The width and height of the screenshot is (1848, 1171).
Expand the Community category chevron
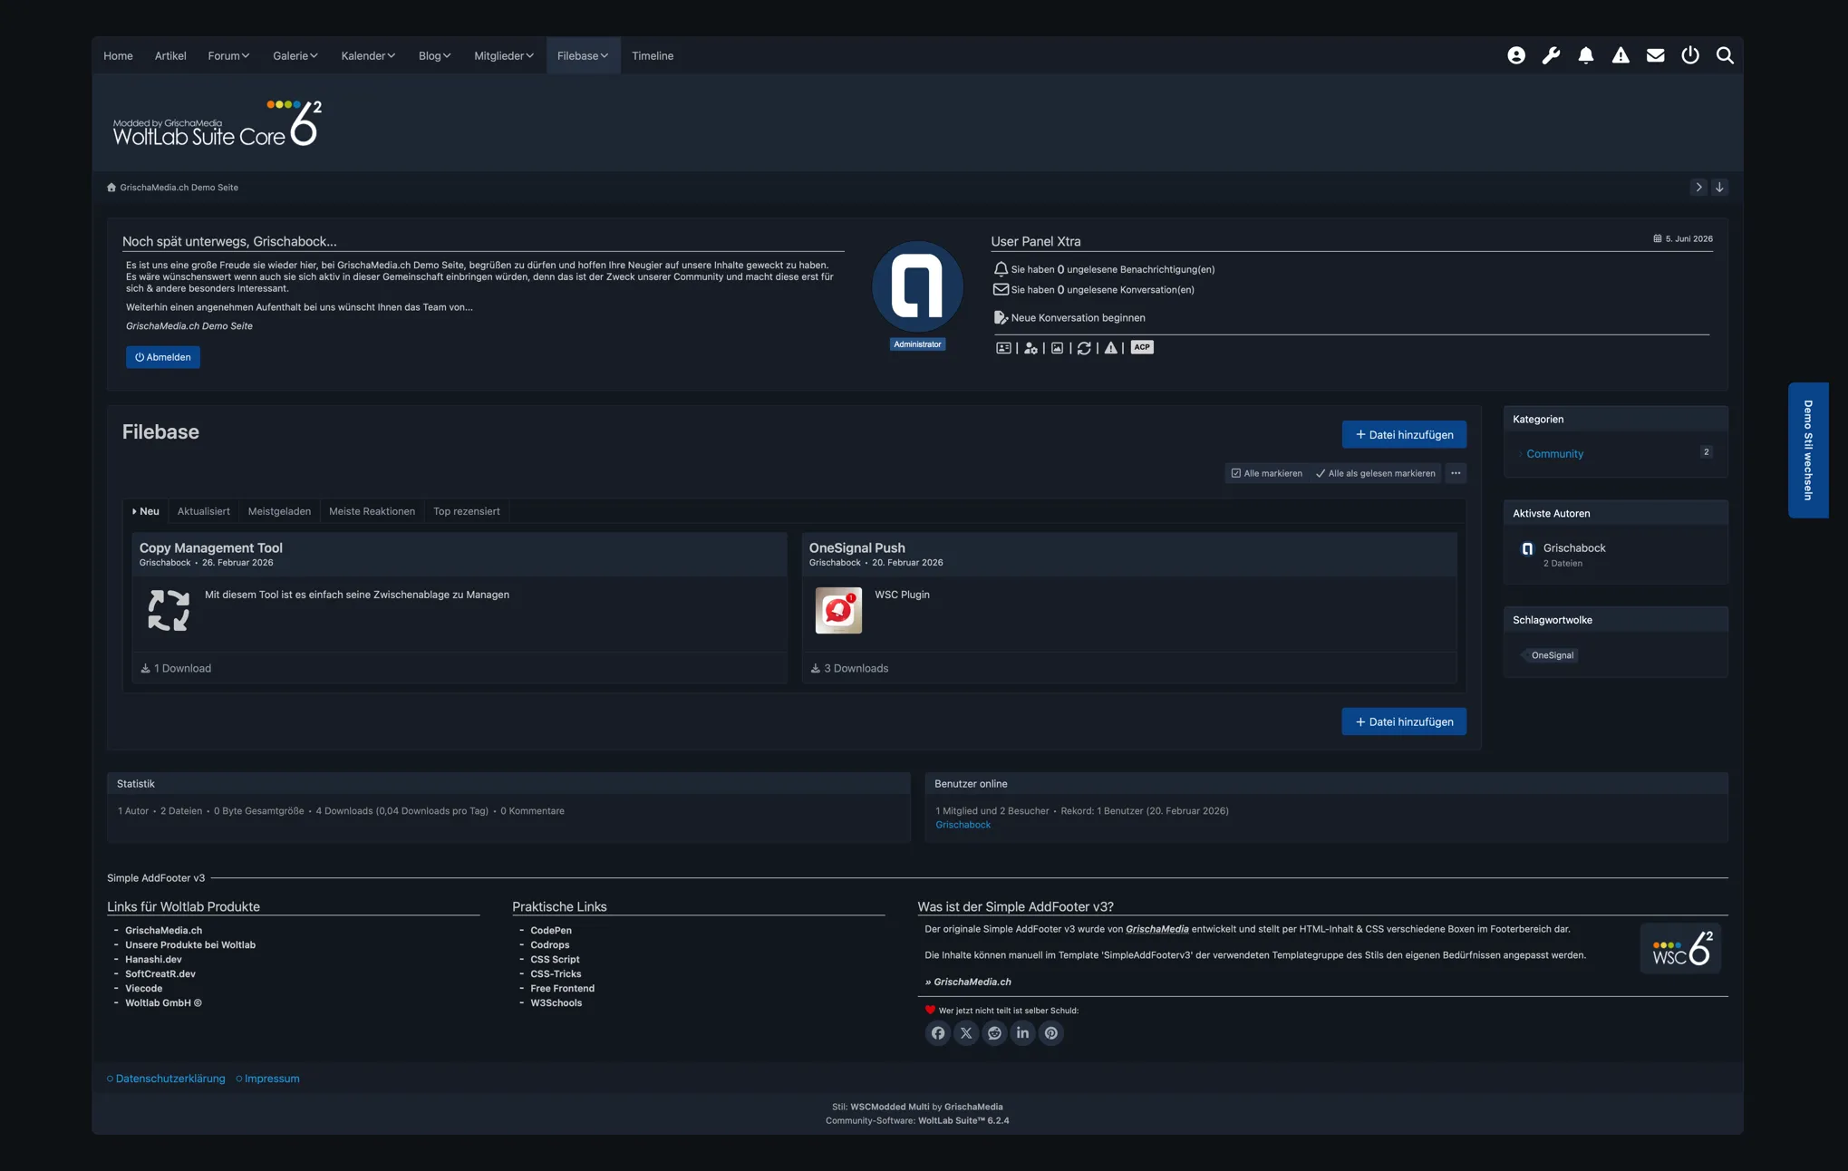[x=1520, y=454]
